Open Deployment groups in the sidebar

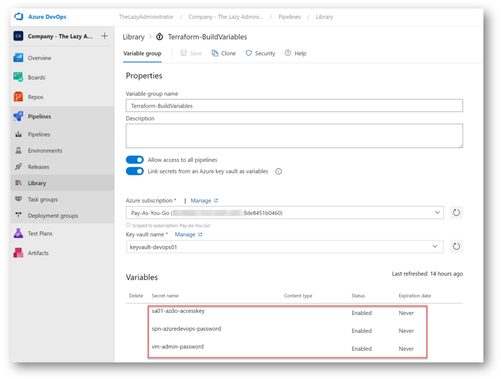[x=62, y=215]
